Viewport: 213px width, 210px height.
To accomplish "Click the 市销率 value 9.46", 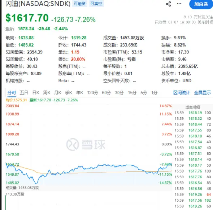I will (x=182, y=59).
